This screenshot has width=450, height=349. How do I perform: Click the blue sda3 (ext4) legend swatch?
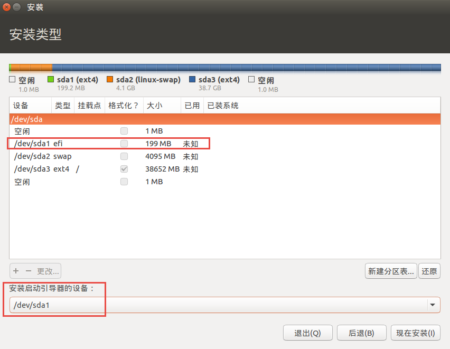click(x=192, y=80)
